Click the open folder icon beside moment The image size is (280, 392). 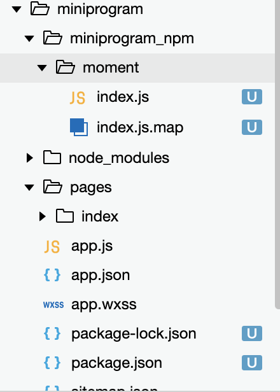pos(66,67)
